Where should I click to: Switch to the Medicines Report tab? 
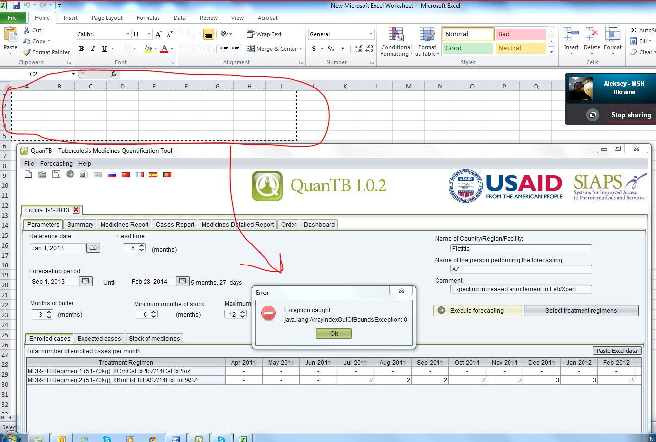tap(125, 224)
